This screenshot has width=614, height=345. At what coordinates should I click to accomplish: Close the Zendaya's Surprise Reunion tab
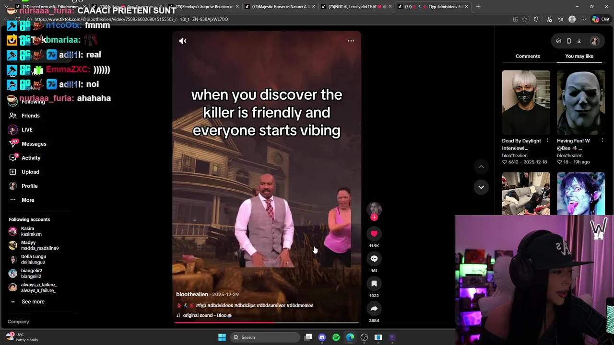pyautogui.click(x=238, y=7)
